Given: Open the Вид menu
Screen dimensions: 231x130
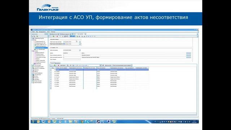Looking at the screenshot, I should click(37, 32).
